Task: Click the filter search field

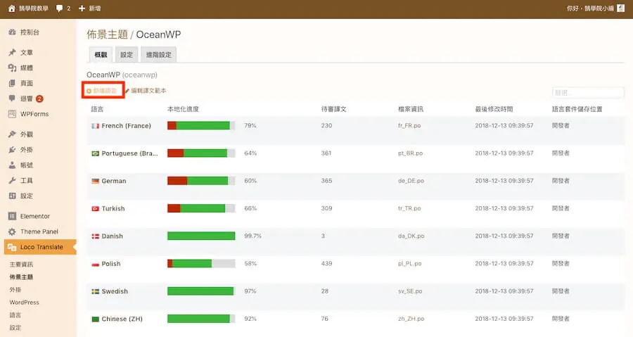Action: [588, 92]
